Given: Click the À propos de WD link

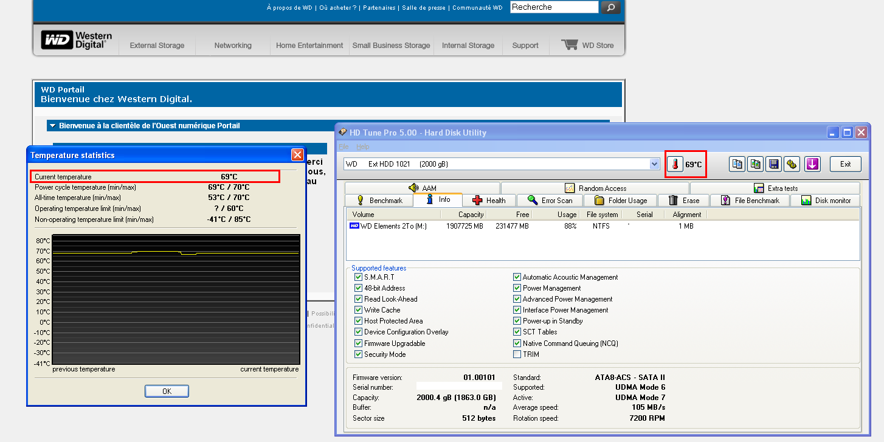Looking at the screenshot, I should [x=289, y=8].
